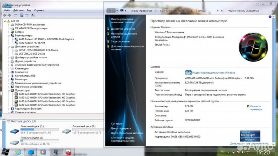Viewport: 278px width, 156px height.
Task: Click the Звуковые, видео и игровые устройства icon
Action: click(12, 65)
